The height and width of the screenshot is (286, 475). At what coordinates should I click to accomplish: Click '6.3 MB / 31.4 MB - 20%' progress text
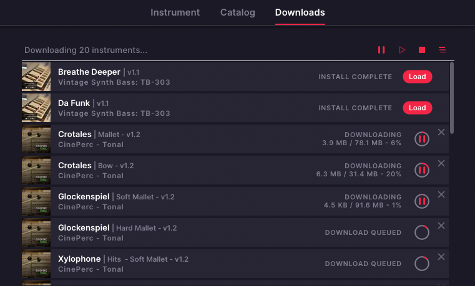[359, 174]
